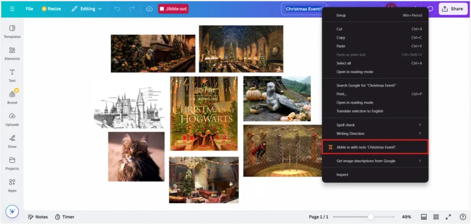The width and height of the screenshot is (471, 224).
Task: Select the hippogriff with pumpkins image
Action: pyautogui.click(x=277, y=99)
